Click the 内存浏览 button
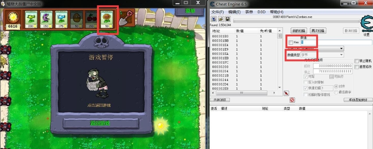Screen dimensions: 373x149 (220, 100)
